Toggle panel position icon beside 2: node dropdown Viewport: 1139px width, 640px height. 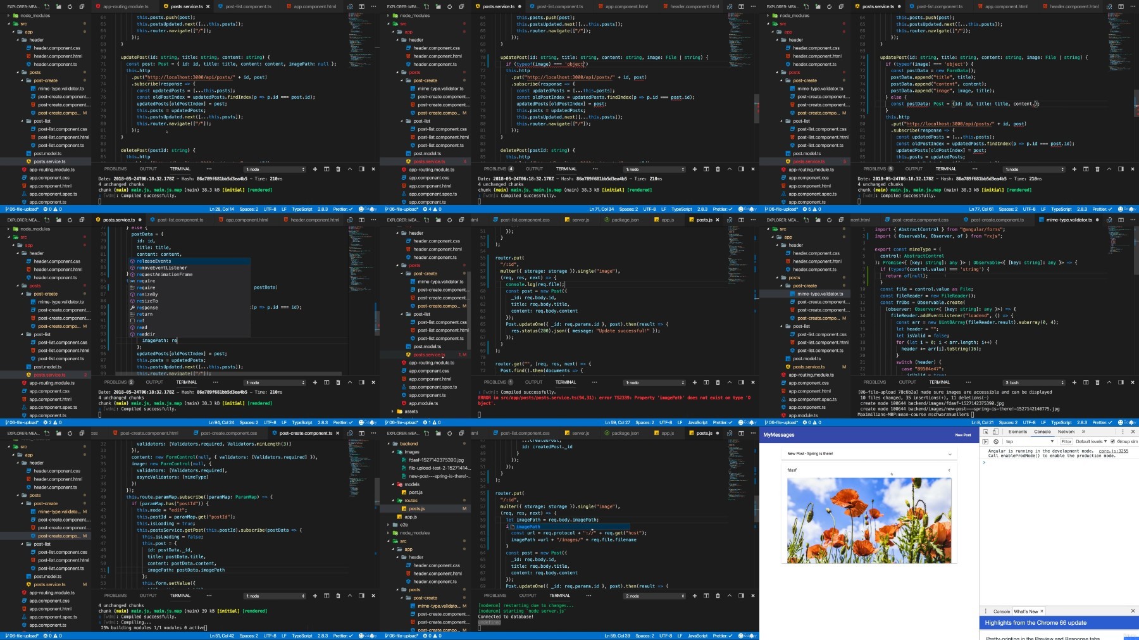[x=741, y=596]
